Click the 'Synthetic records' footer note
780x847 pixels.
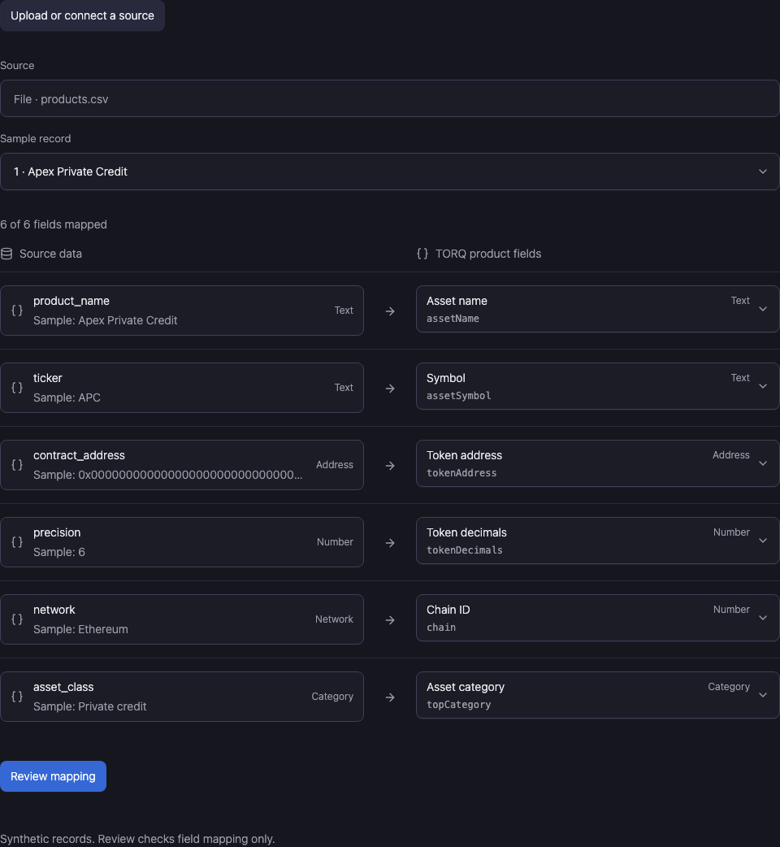(137, 839)
